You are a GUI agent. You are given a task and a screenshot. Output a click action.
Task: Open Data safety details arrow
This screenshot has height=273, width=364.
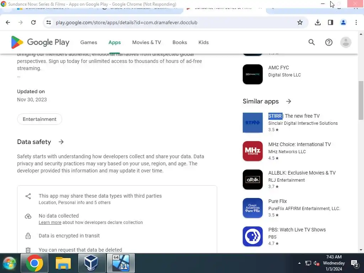(x=61, y=142)
